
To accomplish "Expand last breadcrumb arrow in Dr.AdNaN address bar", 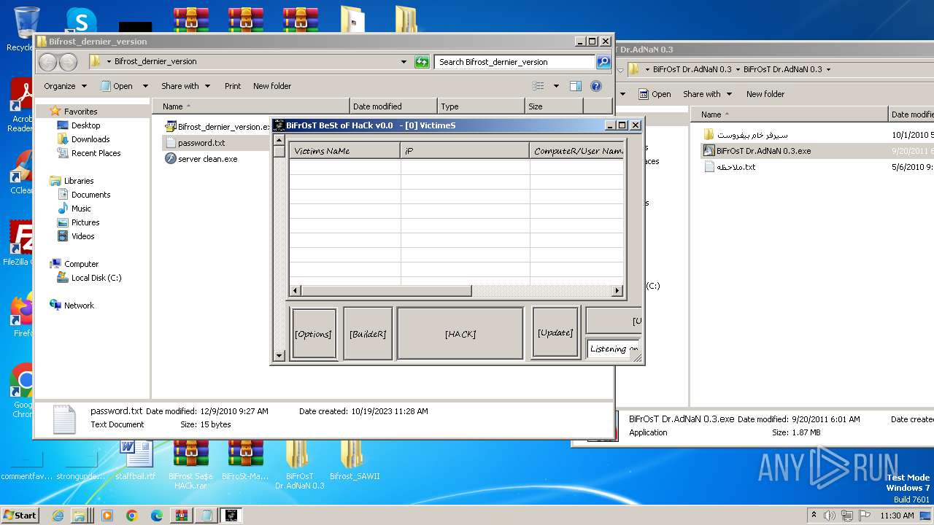I will pos(828,70).
